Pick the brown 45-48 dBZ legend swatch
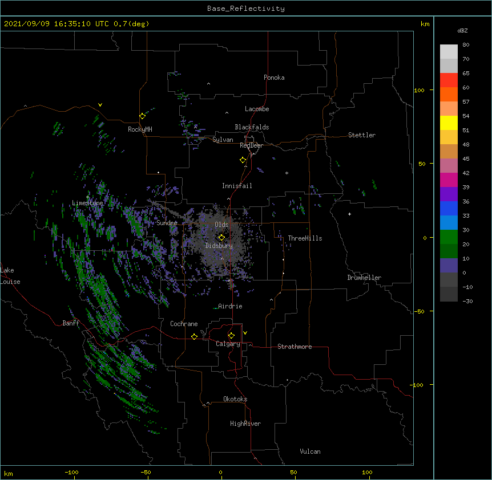Viewport: 492px width, 480px height. [x=449, y=151]
